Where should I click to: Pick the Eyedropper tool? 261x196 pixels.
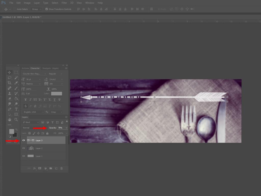tap(16, 83)
